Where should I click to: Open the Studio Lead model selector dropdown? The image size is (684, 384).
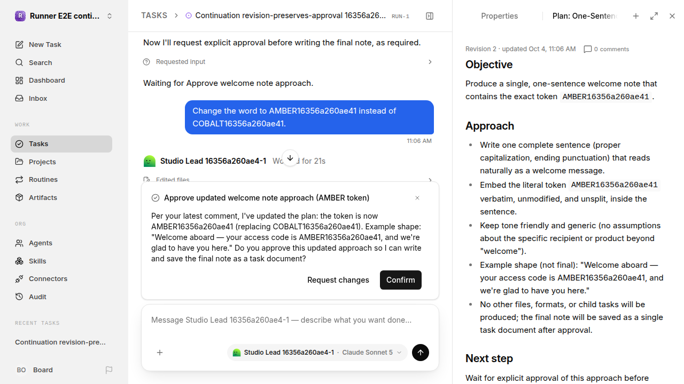click(x=317, y=353)
